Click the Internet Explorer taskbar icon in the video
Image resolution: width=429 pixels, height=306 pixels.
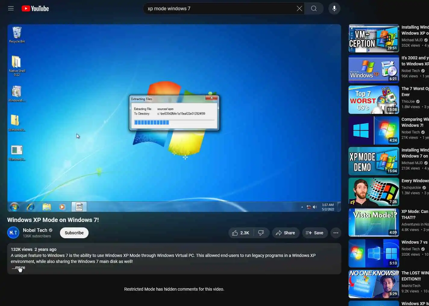tap(30, 207)
